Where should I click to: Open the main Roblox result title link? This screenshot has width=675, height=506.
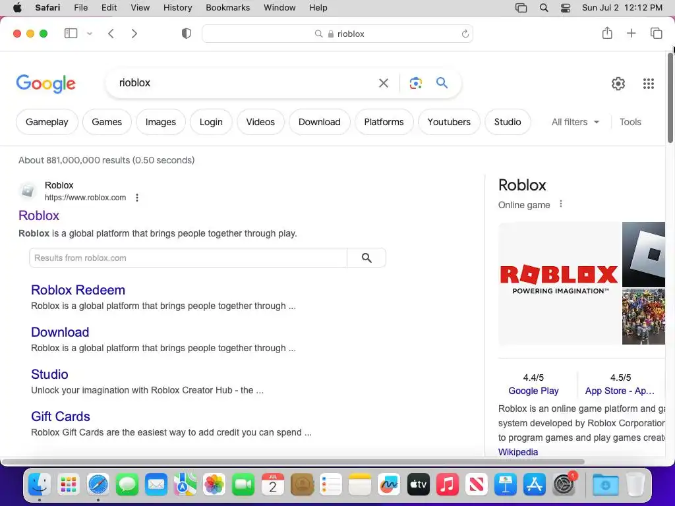(x=39, y=215)
